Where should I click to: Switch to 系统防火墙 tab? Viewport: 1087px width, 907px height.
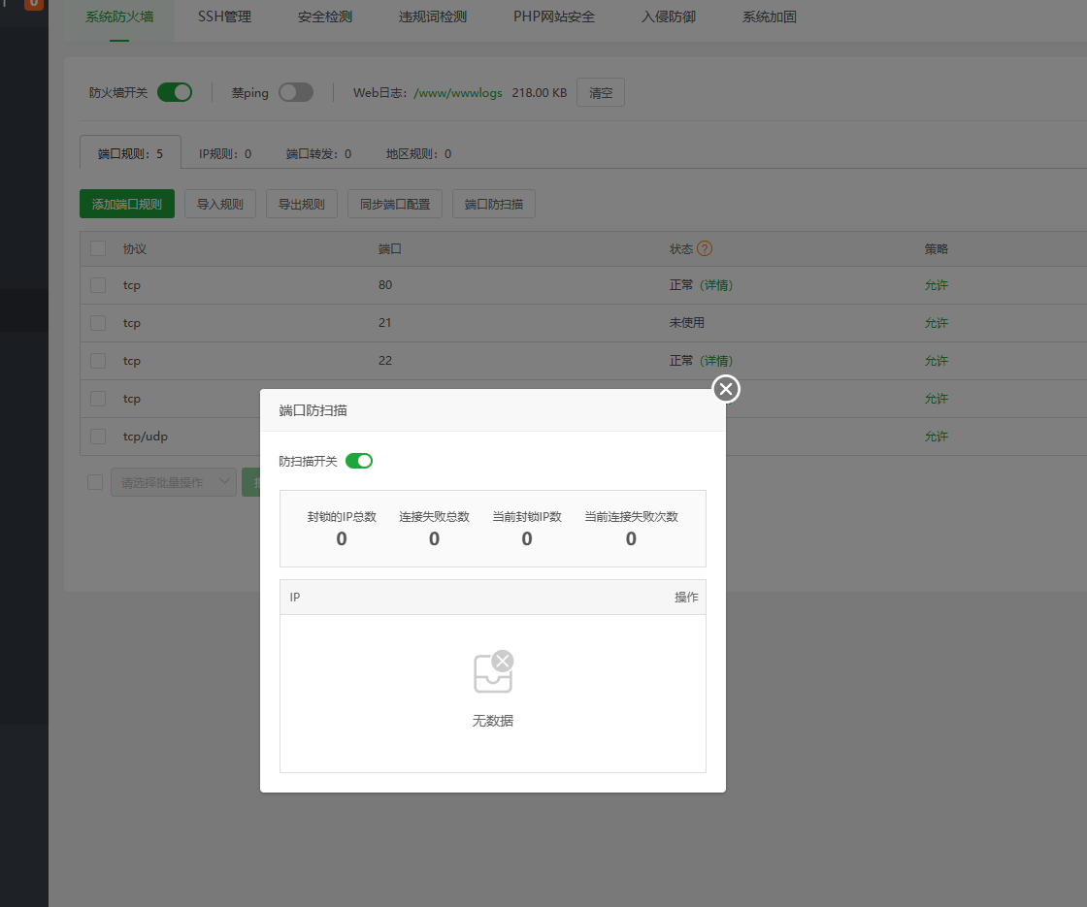click(119, 16)
